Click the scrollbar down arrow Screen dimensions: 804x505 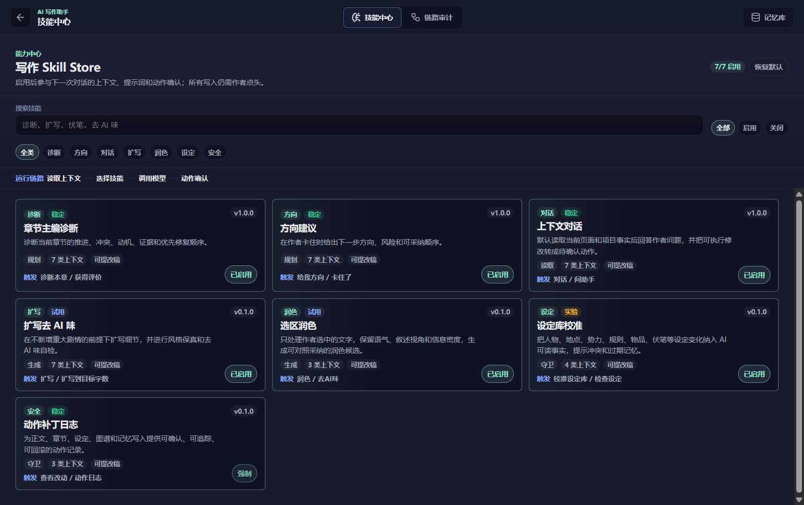(x=799, y=500)
